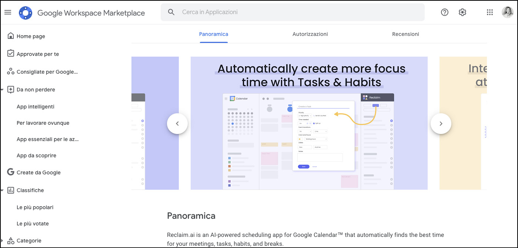Click the Da non perdere label

tap(36, 90)
